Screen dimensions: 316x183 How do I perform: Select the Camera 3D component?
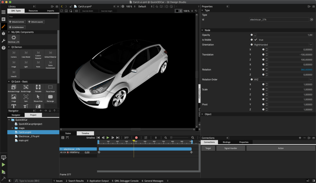14,54
